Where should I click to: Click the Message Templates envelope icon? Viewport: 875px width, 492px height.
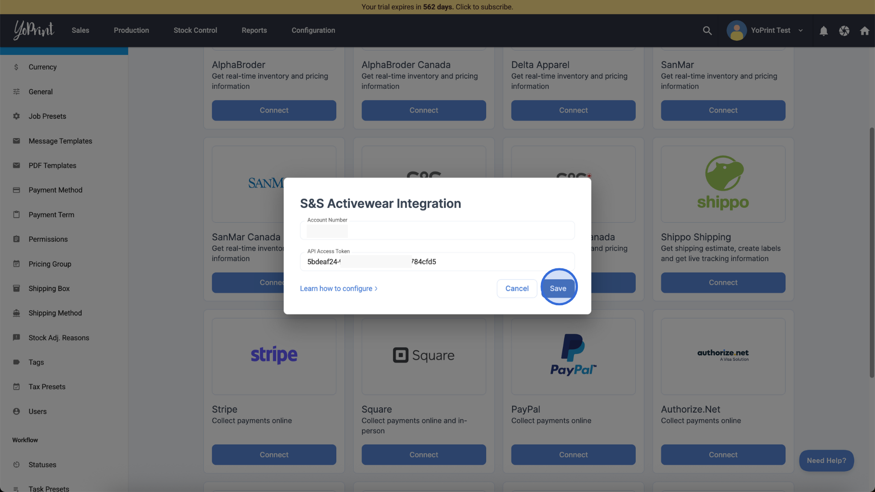(x=16, y=141)
